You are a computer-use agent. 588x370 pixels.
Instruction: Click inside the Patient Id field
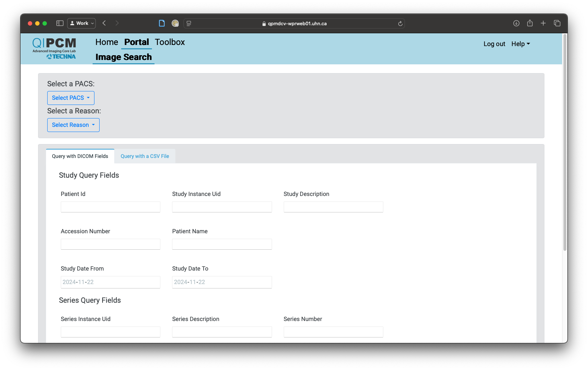110,207
